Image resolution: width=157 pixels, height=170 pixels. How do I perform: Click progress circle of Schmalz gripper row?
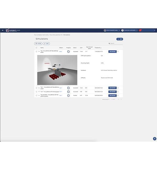(x=68, y=92)
